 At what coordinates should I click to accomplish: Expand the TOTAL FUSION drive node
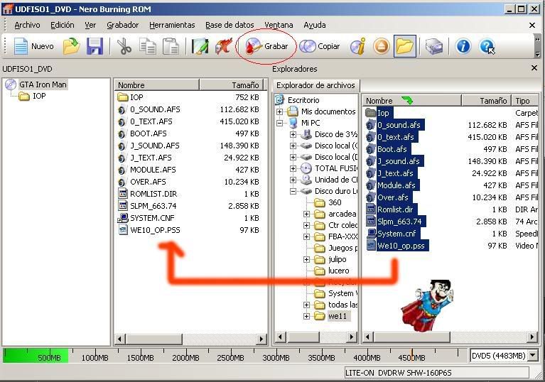pyautogui.click(x=293, y=168)
